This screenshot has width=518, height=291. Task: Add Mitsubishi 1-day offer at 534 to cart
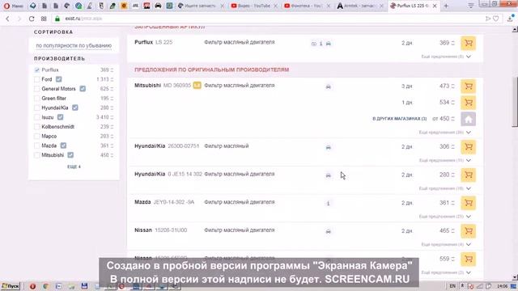pyautogui.click(x=468, y=103)
